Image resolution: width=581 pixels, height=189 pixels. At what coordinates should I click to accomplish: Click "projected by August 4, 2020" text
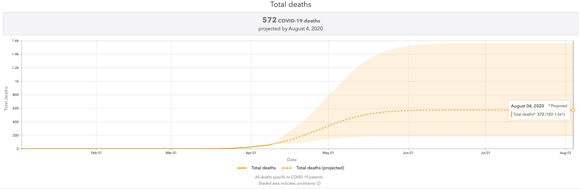coord(290,28)
